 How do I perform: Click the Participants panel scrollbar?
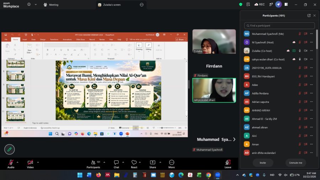(317, 39)
